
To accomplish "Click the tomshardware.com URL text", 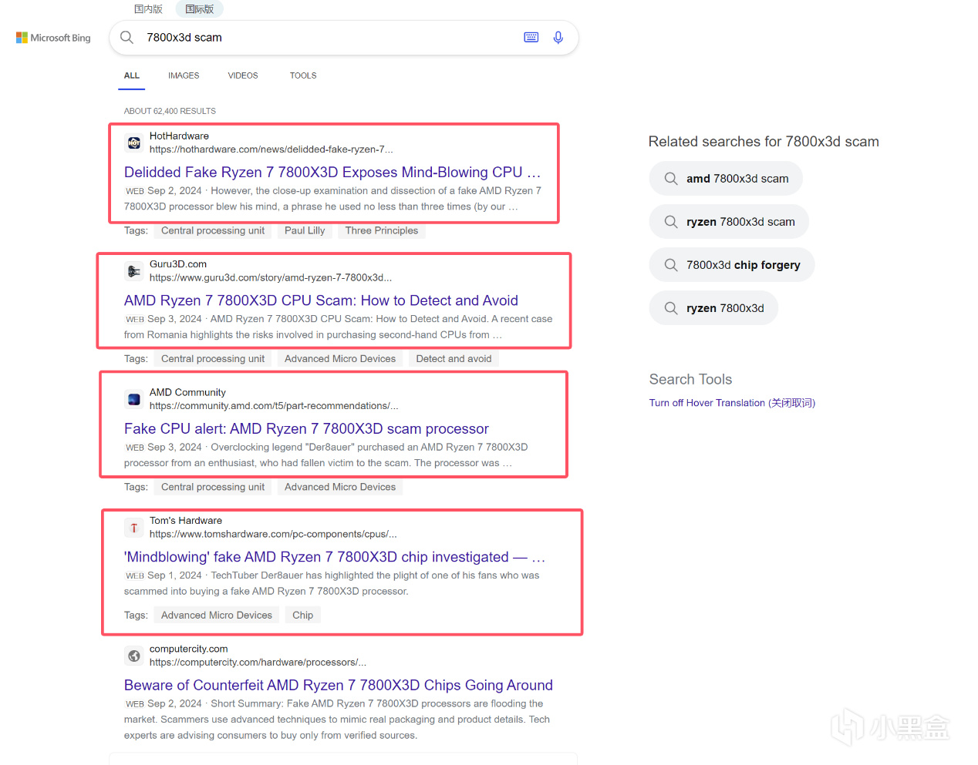I will (273, 534).
